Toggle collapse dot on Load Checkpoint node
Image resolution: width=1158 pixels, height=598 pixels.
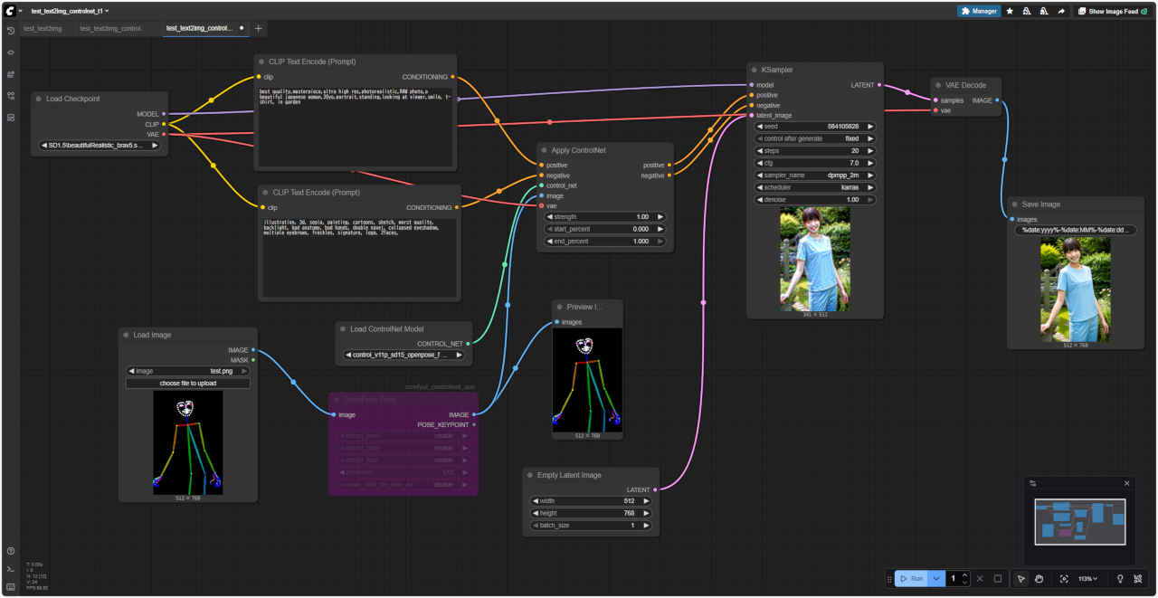click(x=39, y=99)
